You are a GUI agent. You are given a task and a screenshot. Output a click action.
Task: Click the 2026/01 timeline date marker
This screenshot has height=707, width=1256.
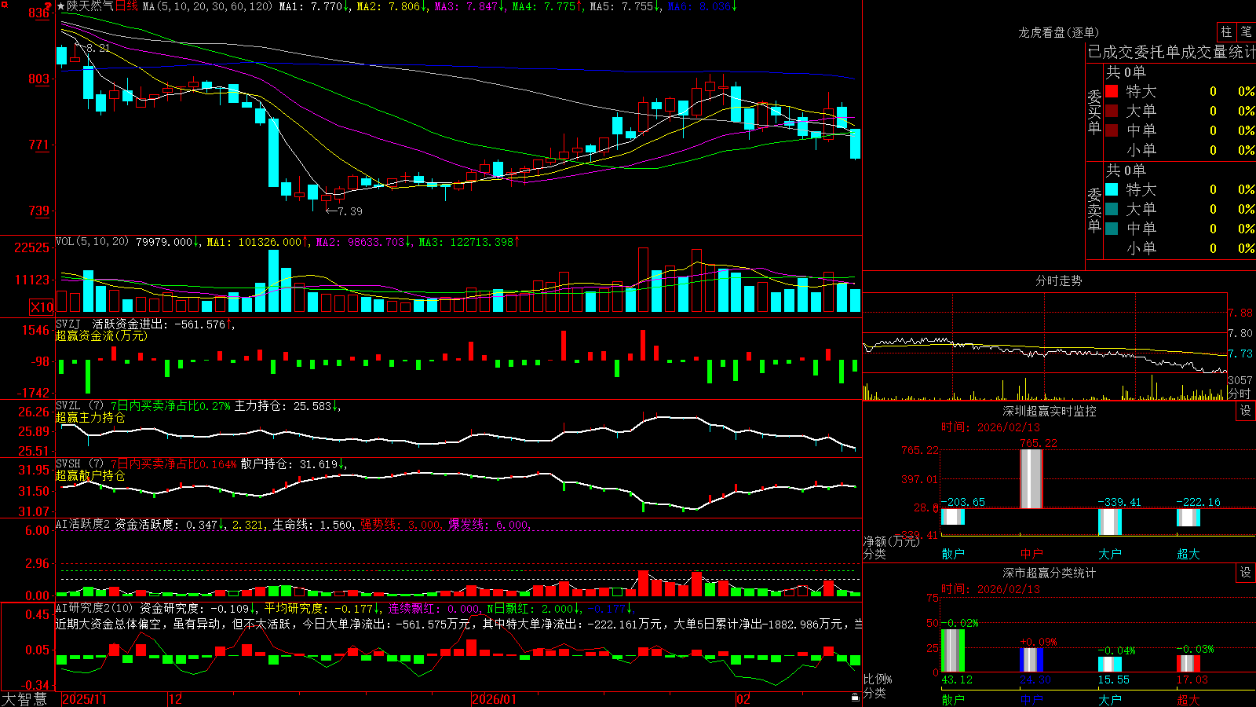click(x=495, y=699)
